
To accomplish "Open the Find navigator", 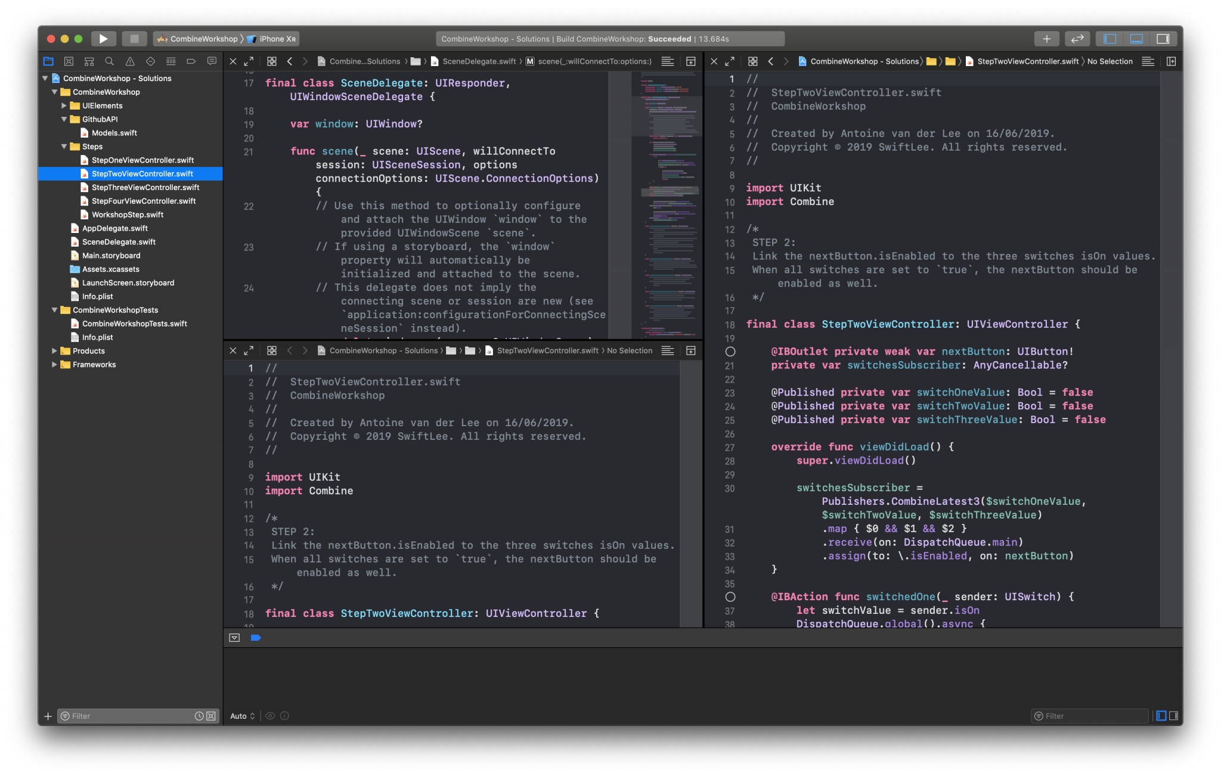I will 109,61.
